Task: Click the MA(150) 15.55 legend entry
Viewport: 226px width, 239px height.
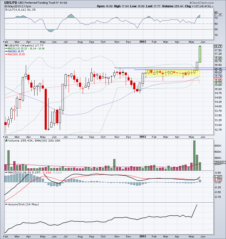Action: [15, 54]
